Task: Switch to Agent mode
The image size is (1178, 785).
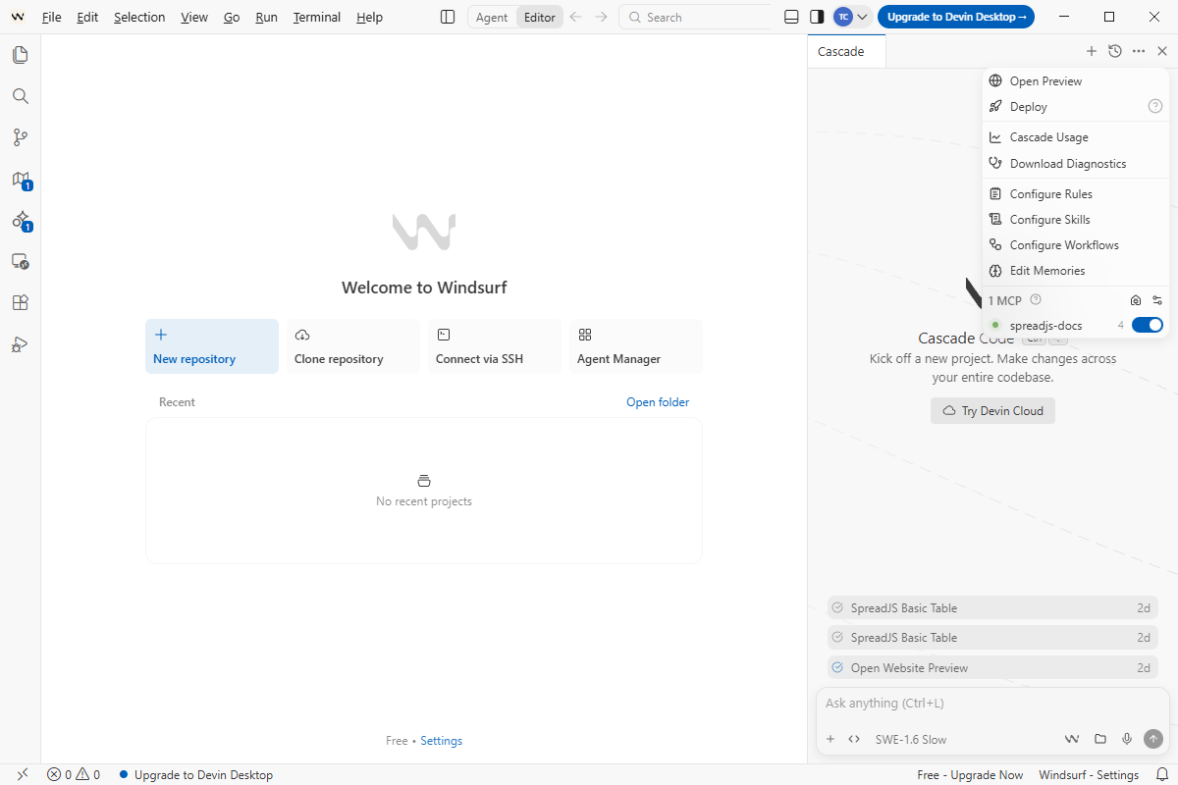Action: tap(492, 18)
